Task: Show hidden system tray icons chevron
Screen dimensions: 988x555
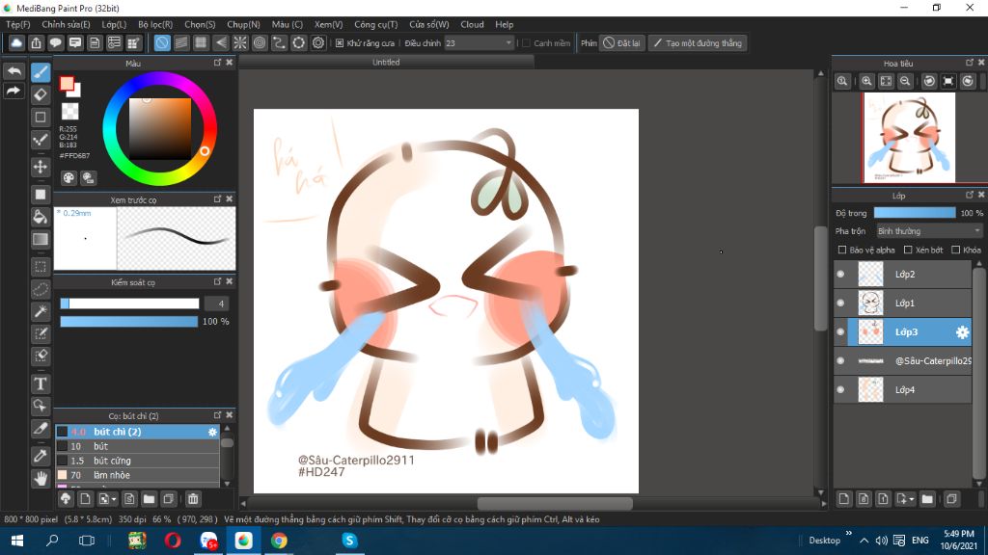Action: click(864, 541)
